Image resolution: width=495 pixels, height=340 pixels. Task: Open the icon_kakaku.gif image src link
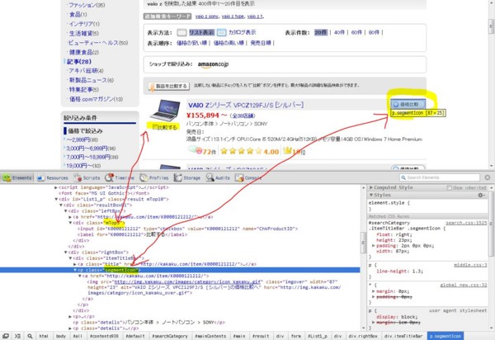[x=187, y=281]
